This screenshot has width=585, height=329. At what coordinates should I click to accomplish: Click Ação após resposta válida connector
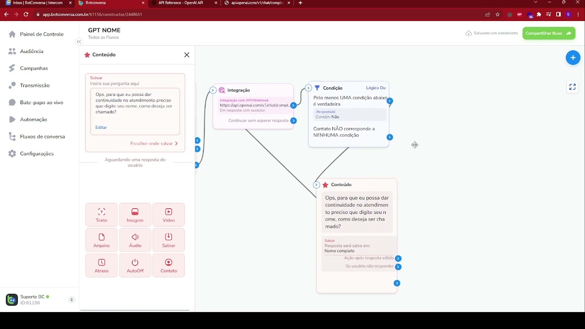pos(398,258)
